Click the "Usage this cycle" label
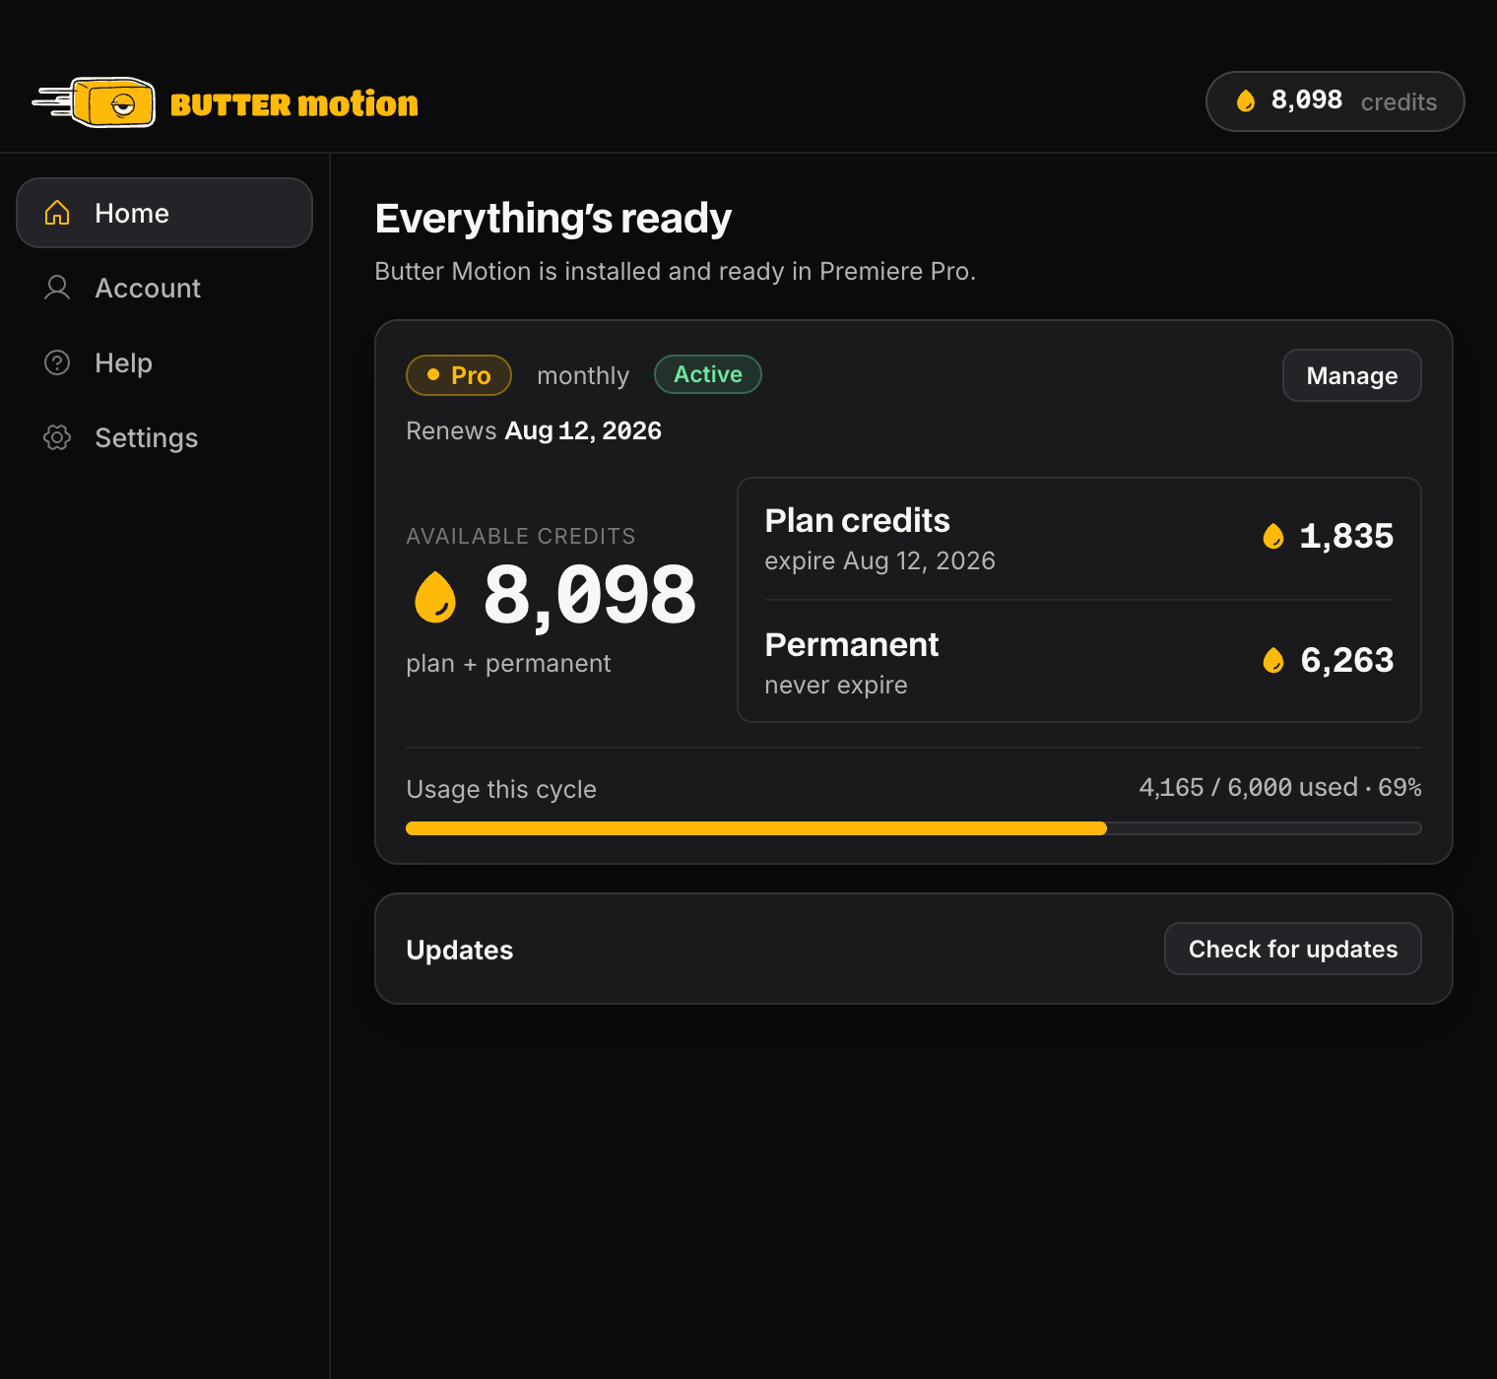This screenshot has height=1379, width=1497. (x=501, y=789)
